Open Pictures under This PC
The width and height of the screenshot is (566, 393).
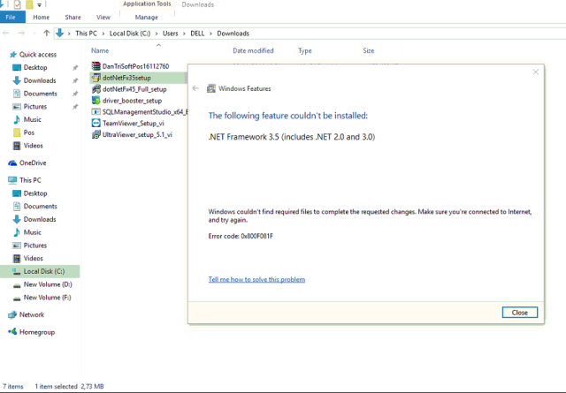click(35, 246)
